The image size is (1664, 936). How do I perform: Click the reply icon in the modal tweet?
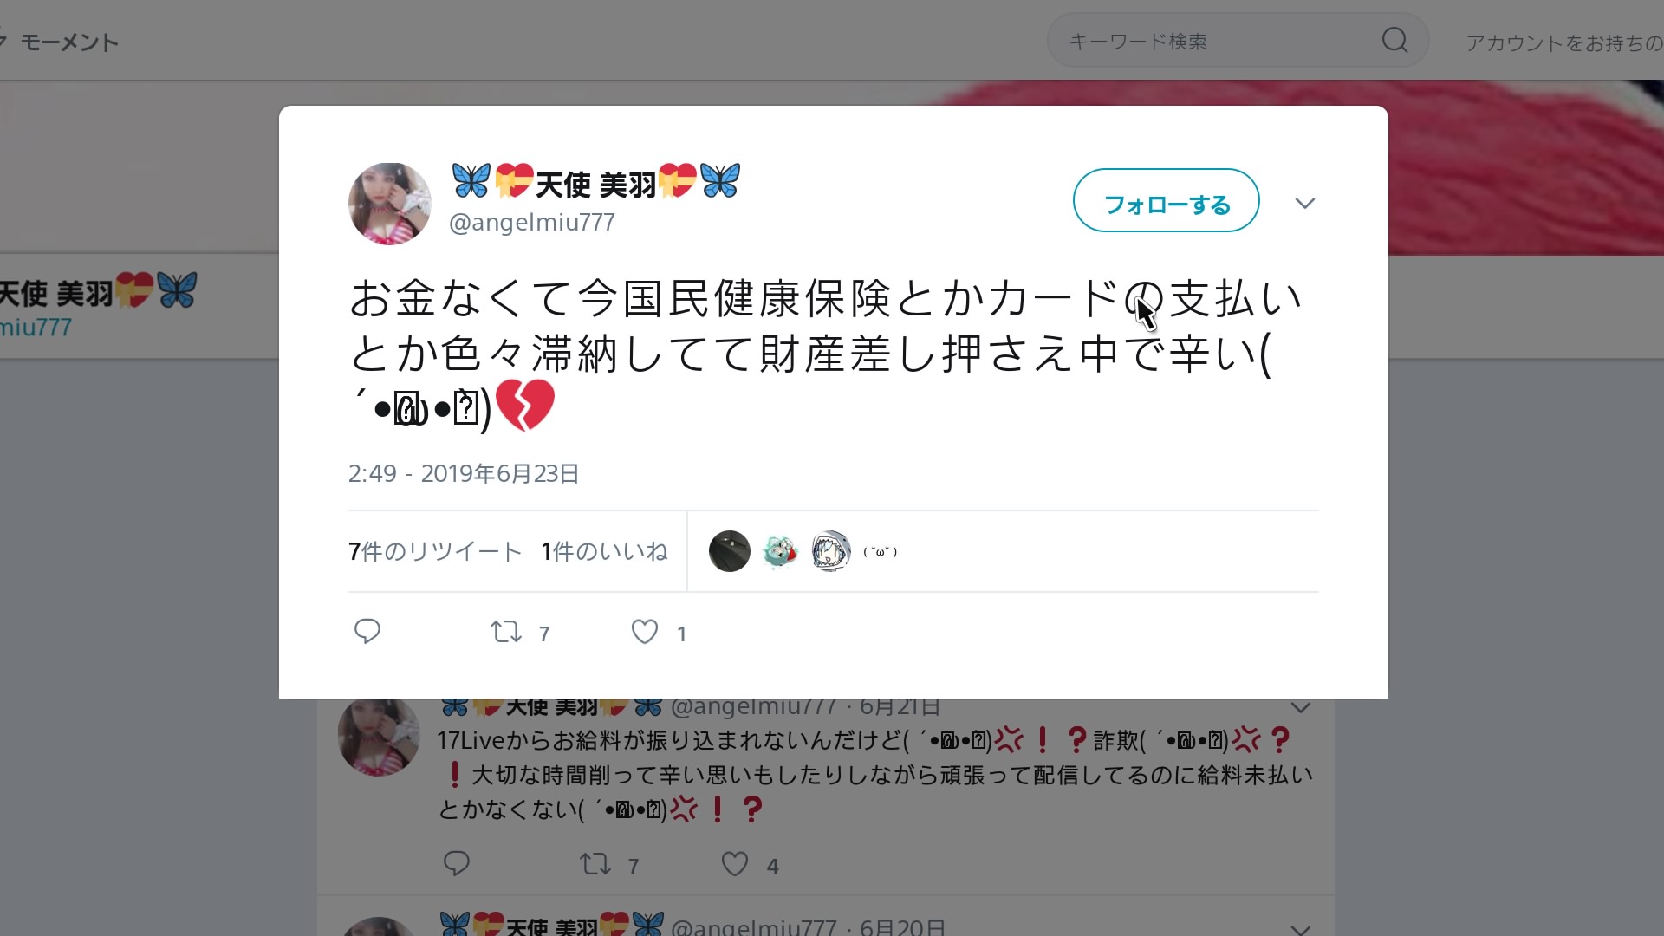tap(367, 631)
